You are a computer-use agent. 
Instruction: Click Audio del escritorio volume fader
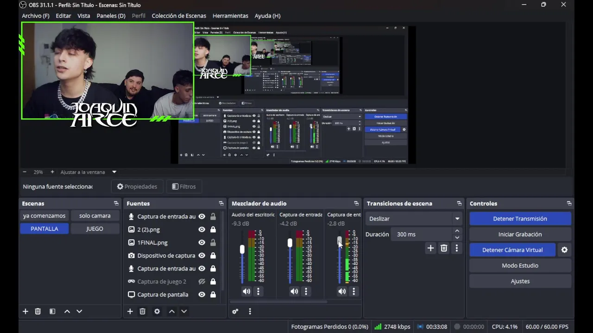tap(242, 250)
